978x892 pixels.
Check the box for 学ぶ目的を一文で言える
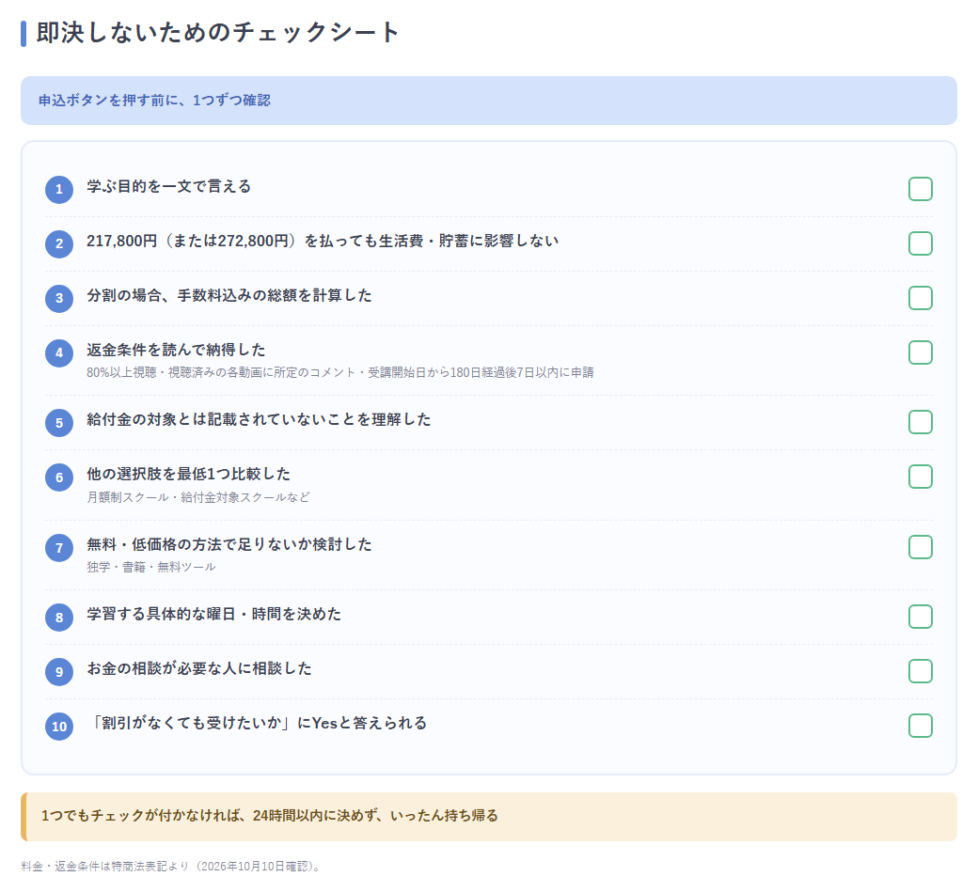(920, 189)
